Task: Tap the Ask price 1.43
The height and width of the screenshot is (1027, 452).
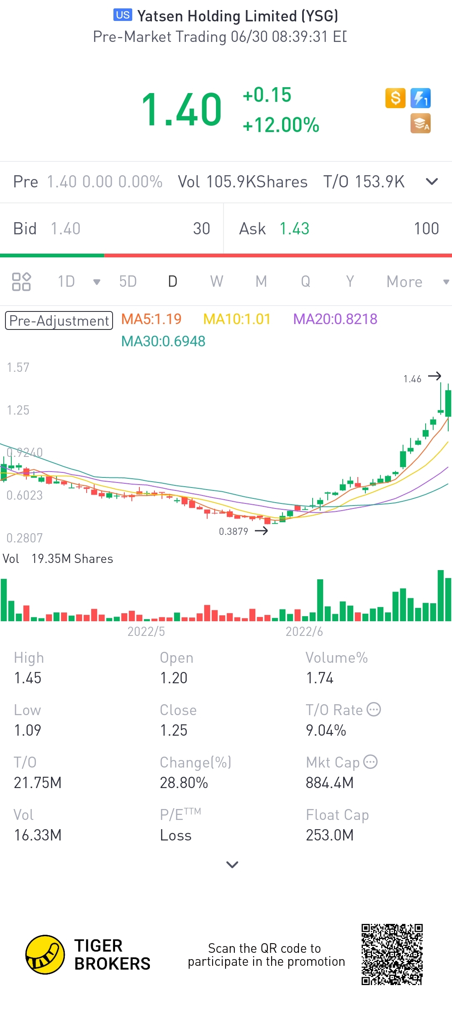Action: (x=295, y=229)
